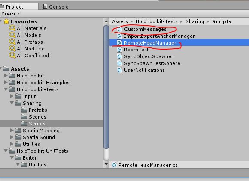Viewport: 249px width, 181px height.
Task: Click the All Conflicted search icon
Action: [x=12, y=56]
